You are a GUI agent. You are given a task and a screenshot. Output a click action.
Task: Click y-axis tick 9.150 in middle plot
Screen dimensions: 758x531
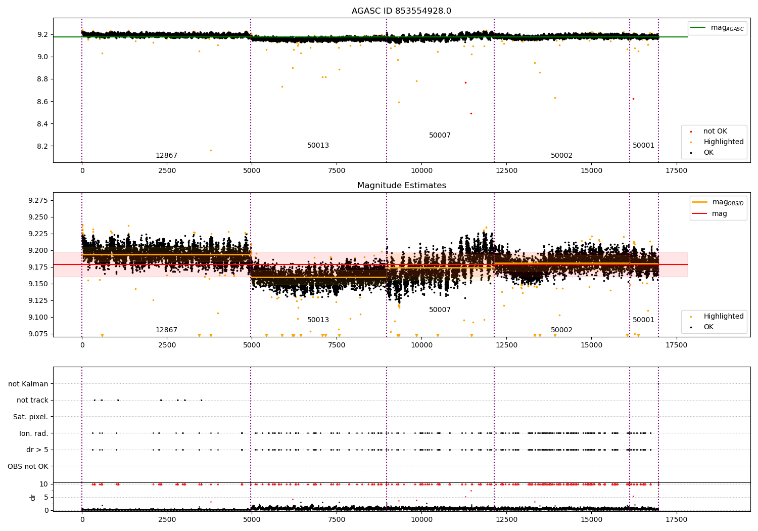point(38,284)
